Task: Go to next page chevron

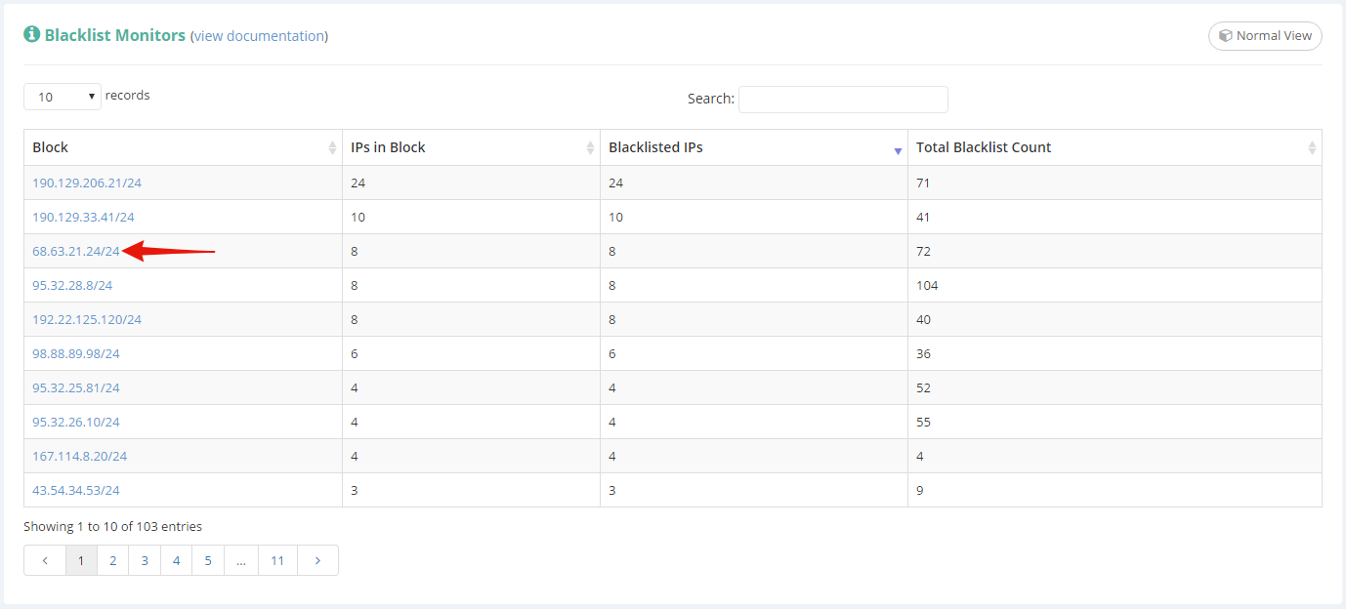Action: [316, 560]
